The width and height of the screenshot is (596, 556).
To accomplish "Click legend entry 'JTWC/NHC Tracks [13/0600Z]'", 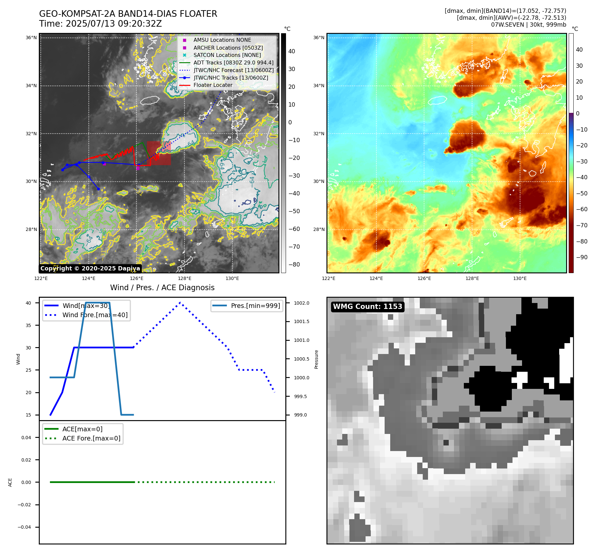I will click(x=231, y=78).
